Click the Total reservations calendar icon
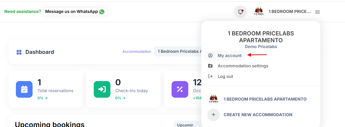 pyautogui.click(x=24, y=89)
